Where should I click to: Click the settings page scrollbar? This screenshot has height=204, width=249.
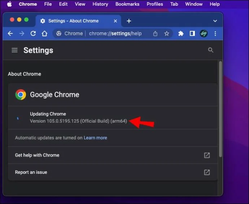220,109
